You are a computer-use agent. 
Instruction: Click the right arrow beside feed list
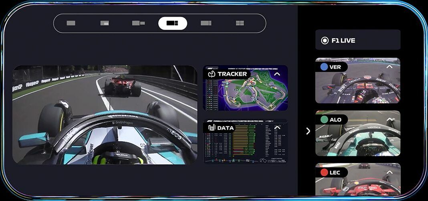[x=308, y=131]
